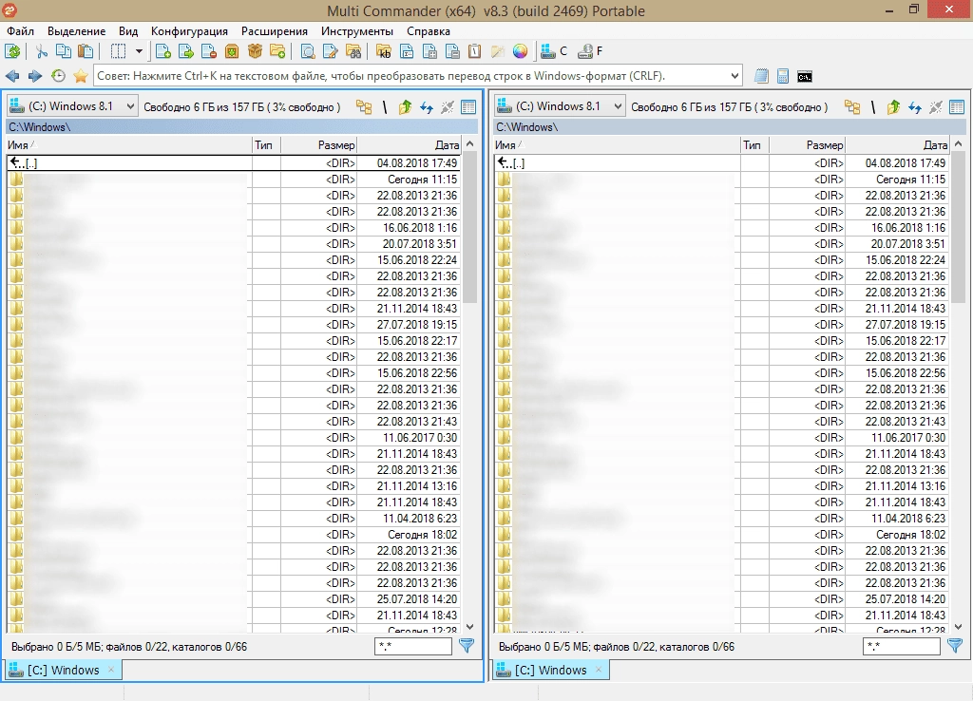Open the right panel drive dropdown '(C:) Windows 8.1'
Image resolution: width=973 pixels, height=701 pixels.
coord(560,106)
